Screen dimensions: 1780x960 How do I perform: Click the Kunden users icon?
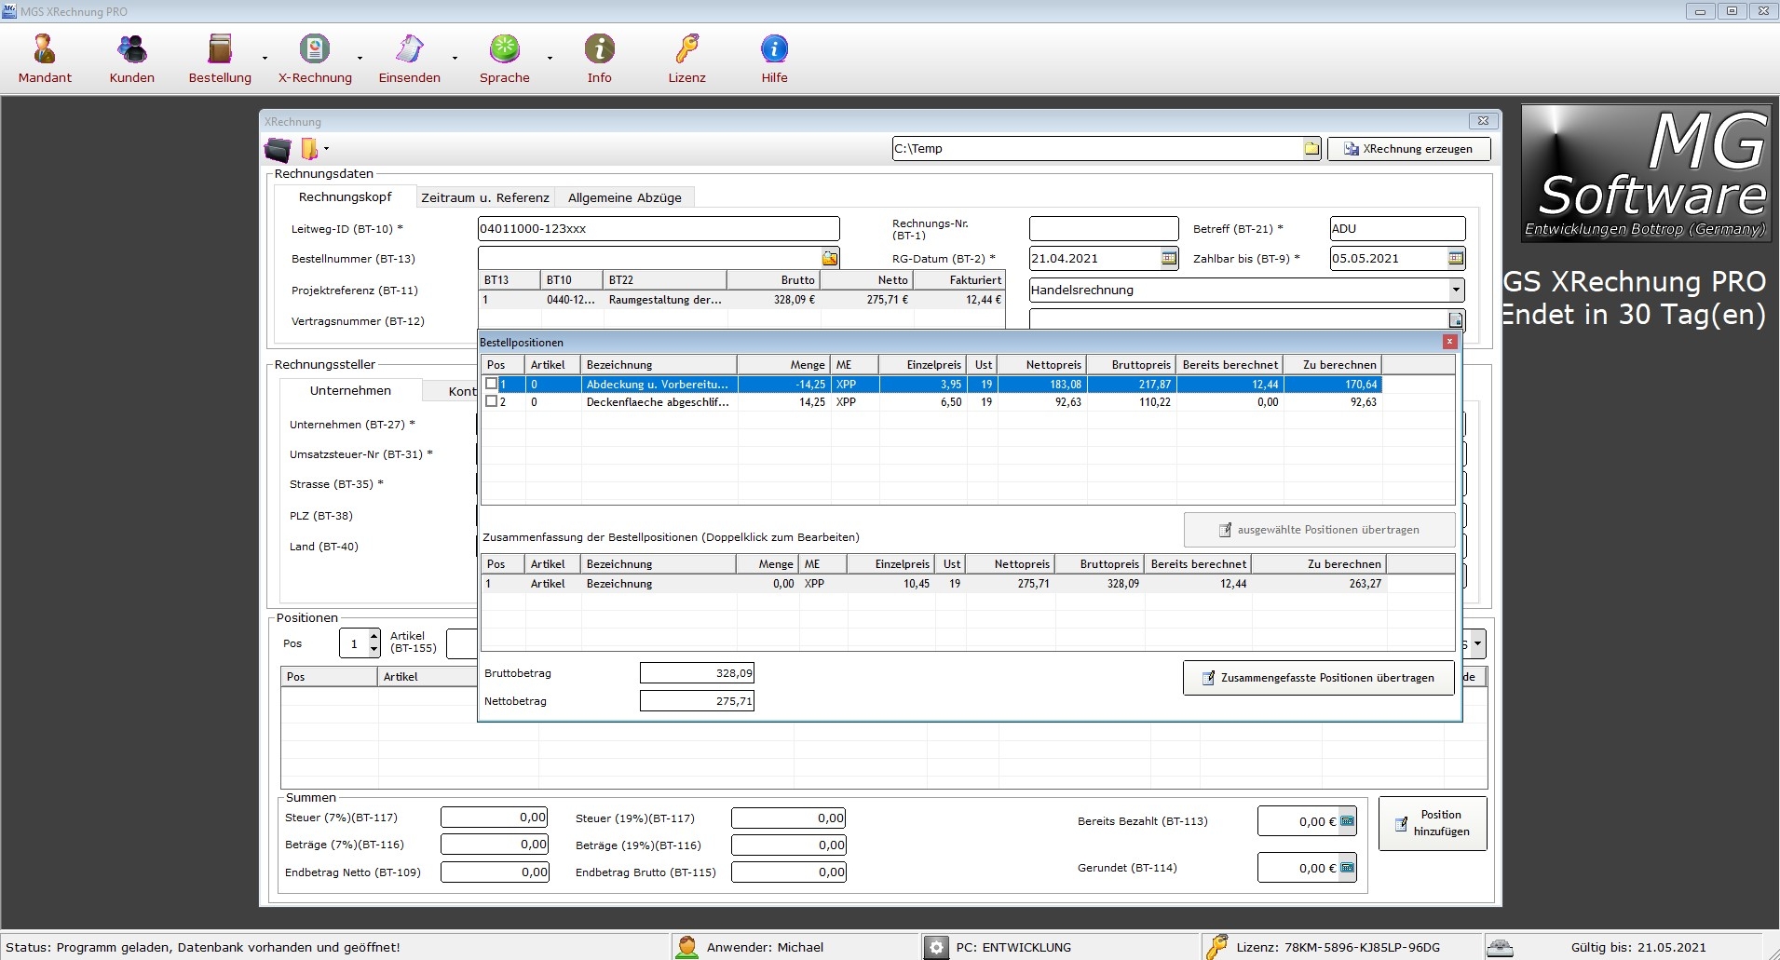[131, 49]
